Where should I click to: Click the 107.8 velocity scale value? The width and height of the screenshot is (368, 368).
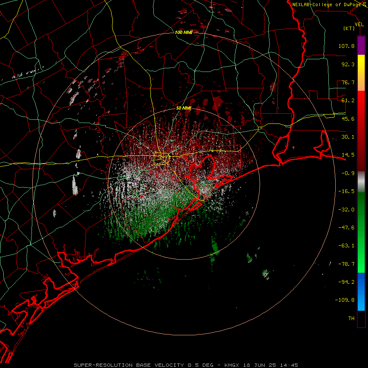click(x=346, y=46)
